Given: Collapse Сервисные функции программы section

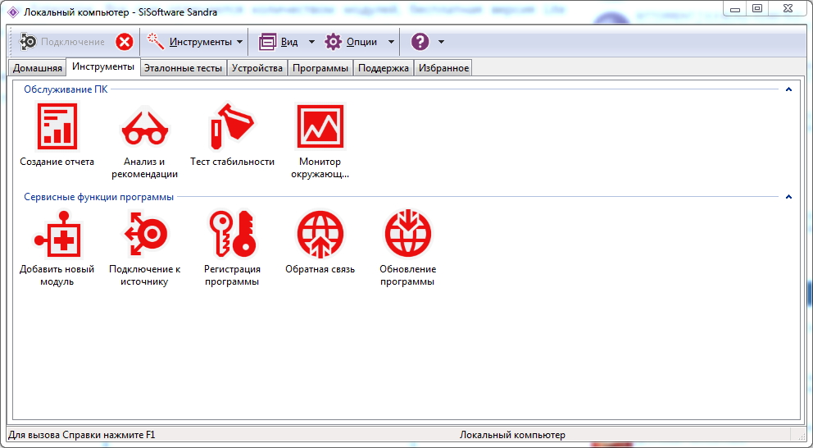Looking at the screenshot, I should click(788, 197).
